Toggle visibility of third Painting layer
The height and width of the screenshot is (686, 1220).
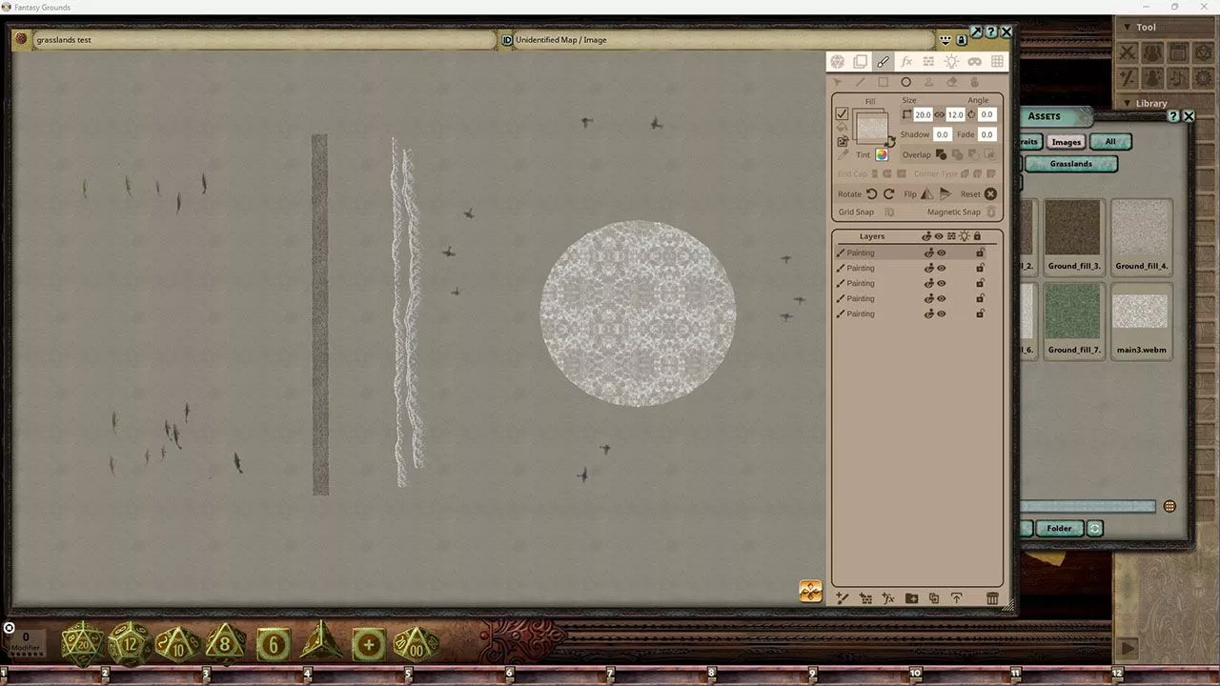tap(942, 284)
